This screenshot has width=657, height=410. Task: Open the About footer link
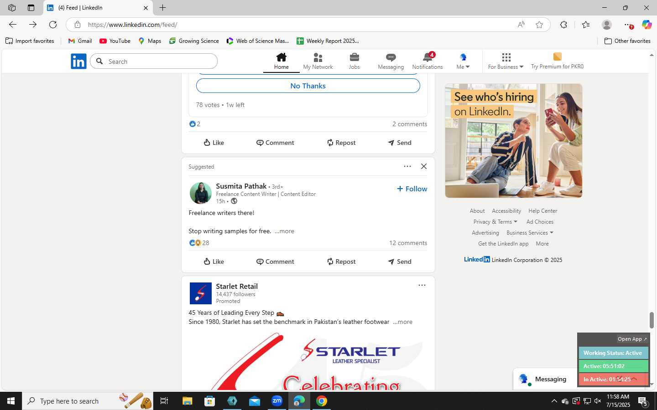477,211
